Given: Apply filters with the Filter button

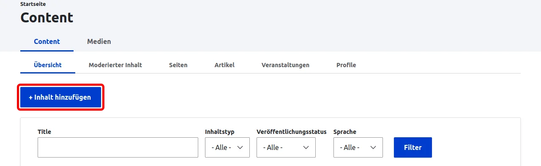Looking at the screenshot, I should pyautogui.click(x=413, y=147).
